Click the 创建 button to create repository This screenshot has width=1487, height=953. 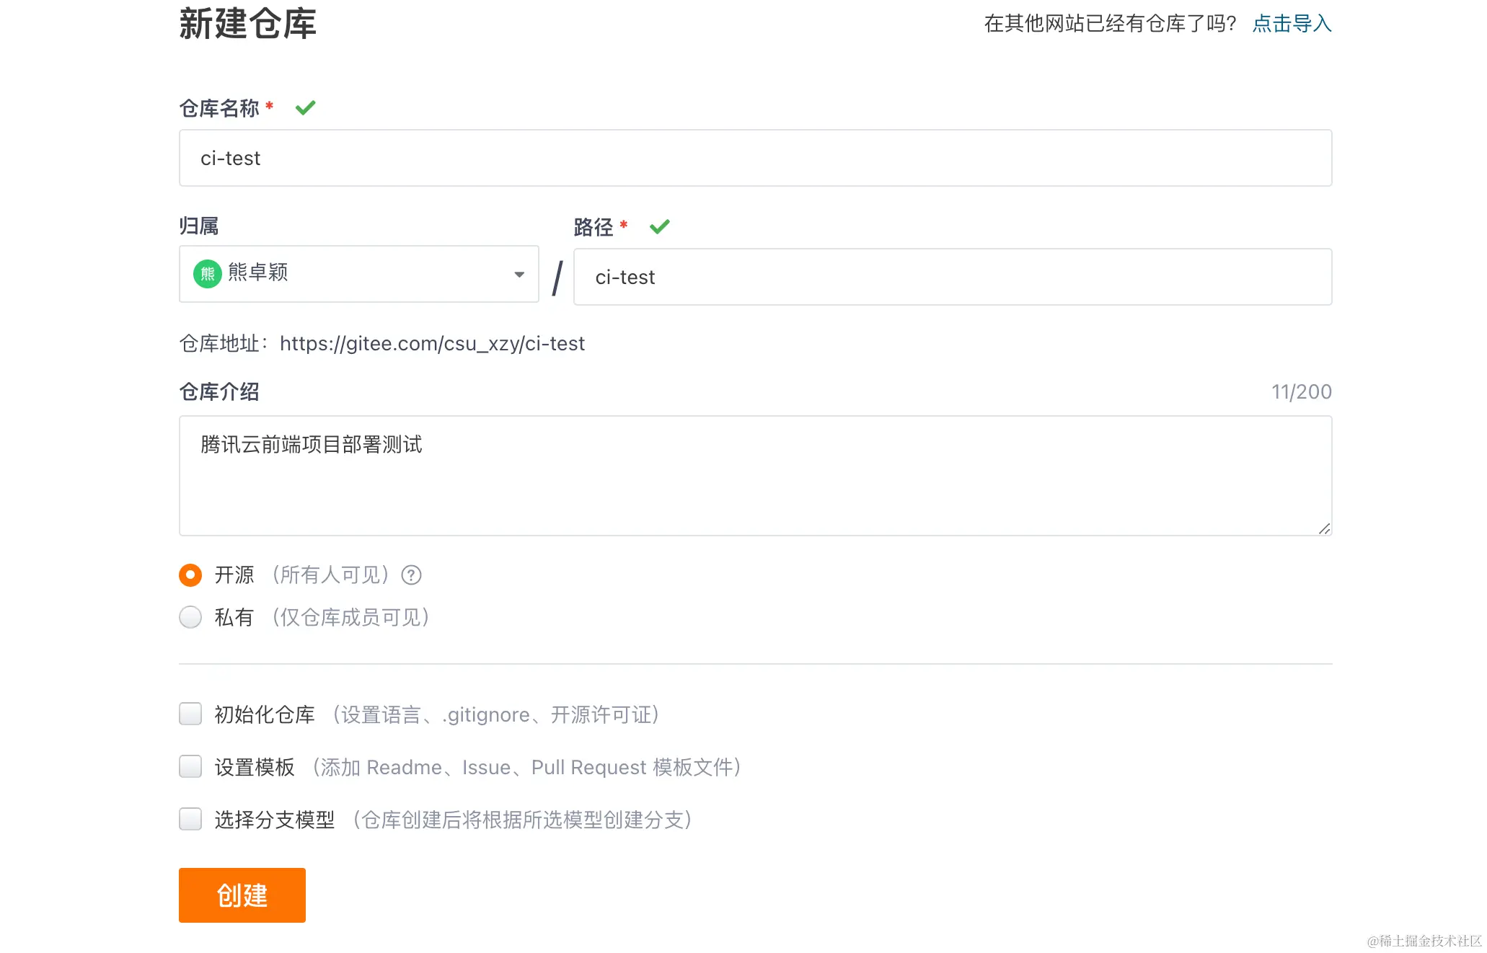tap(242, 895)
